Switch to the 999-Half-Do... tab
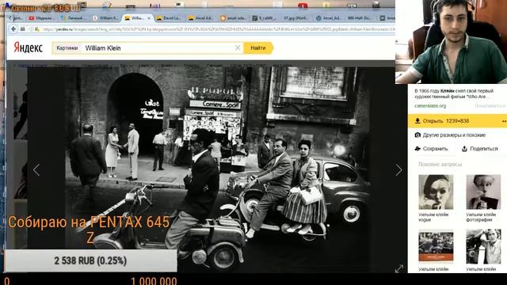 pos(360,18)
